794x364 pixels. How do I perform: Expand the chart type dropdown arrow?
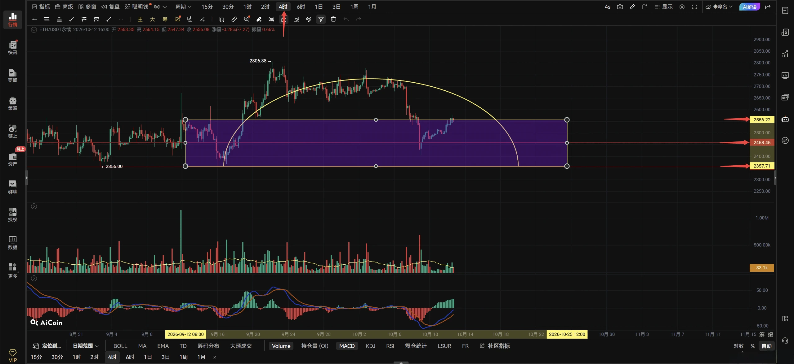coord(165,7)
